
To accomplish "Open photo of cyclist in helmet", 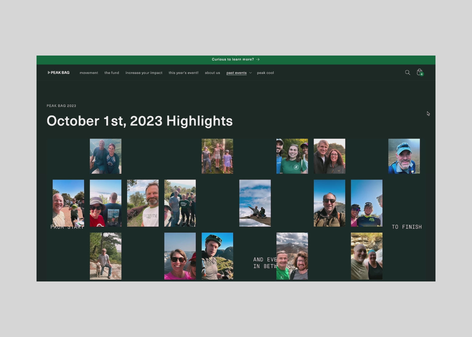I will click(217, 256).
